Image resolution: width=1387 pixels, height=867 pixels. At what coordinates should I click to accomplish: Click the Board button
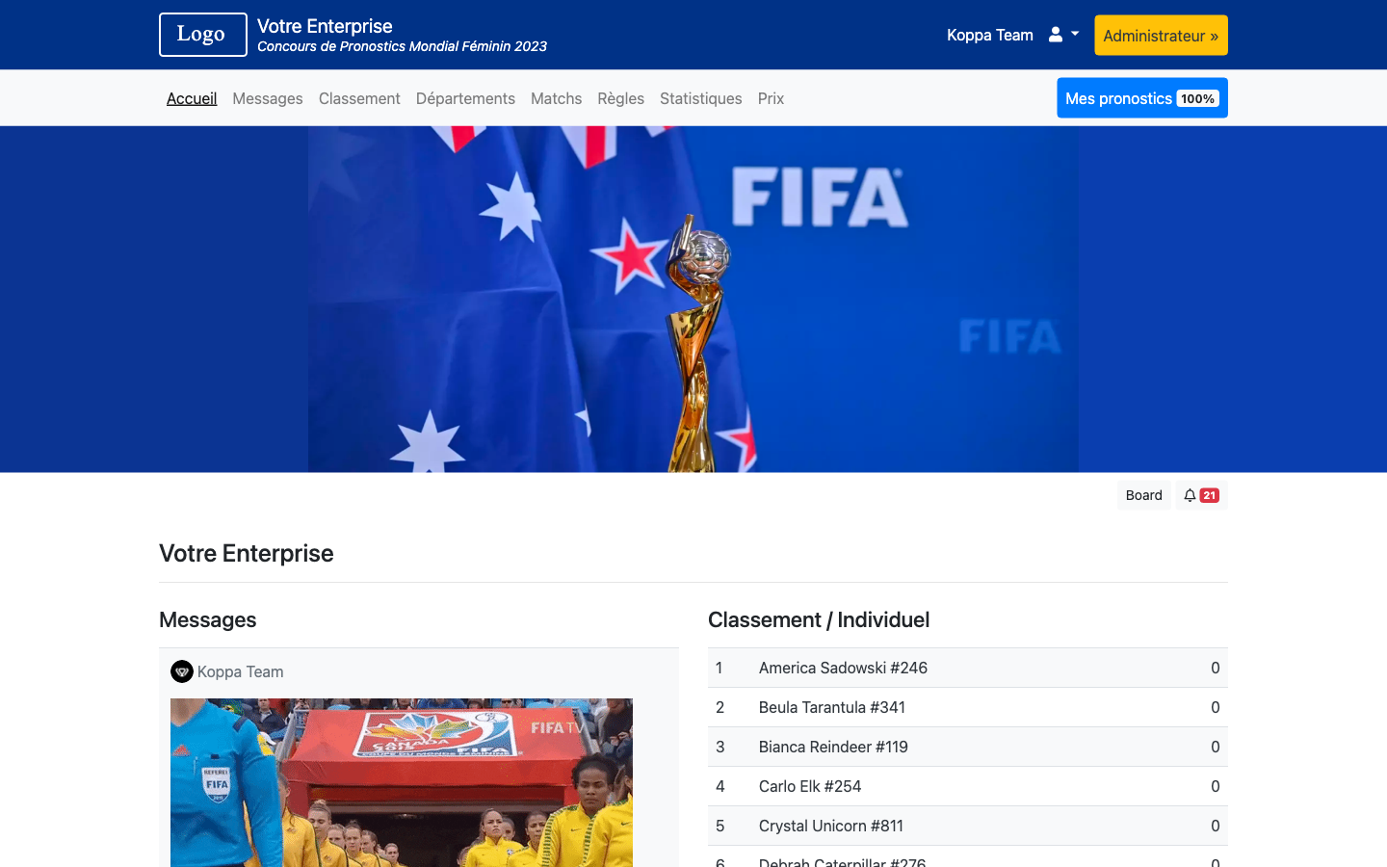1144,495
